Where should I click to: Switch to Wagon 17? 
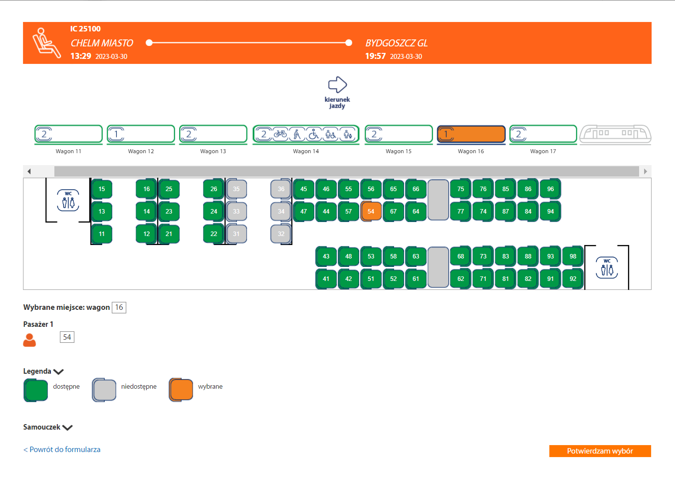[x=543, y=134]
